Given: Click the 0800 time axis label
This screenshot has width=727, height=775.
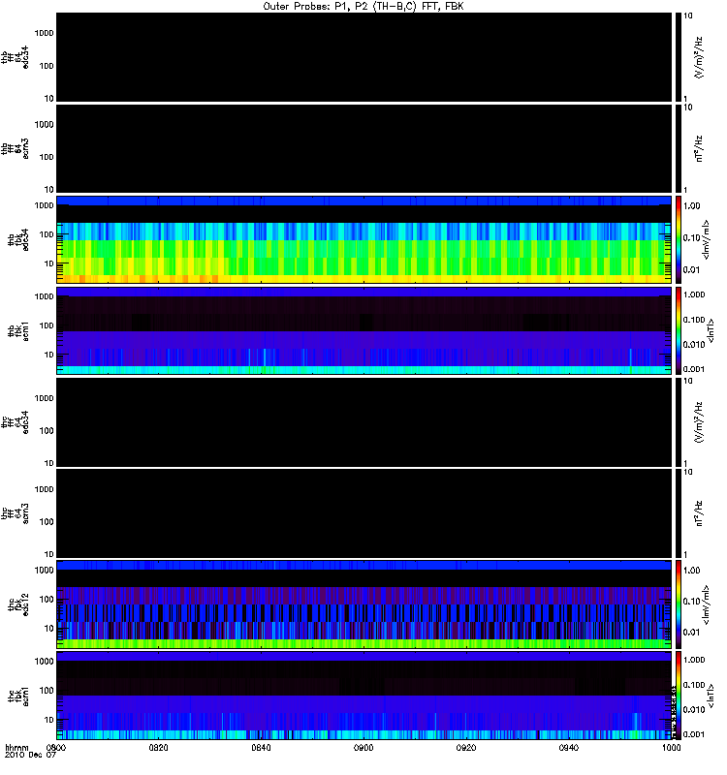Looking at the screenshot, I should tap(56, 747).
